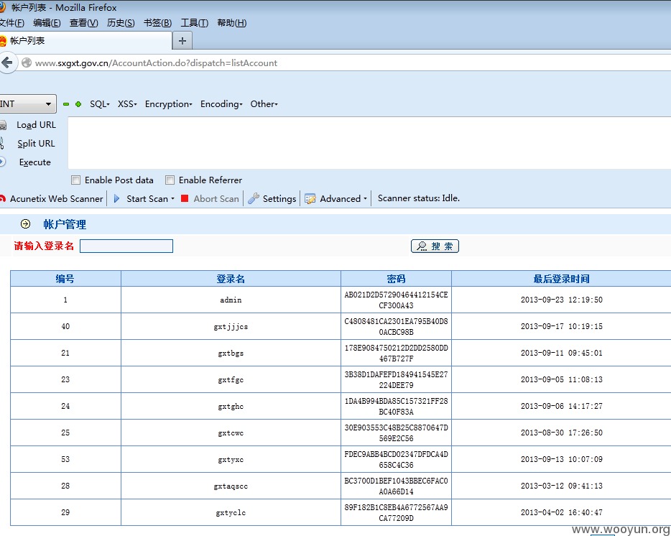Focus the HackBar URL text area
This screenshot has height=536, width=671.
pos(369,142)
